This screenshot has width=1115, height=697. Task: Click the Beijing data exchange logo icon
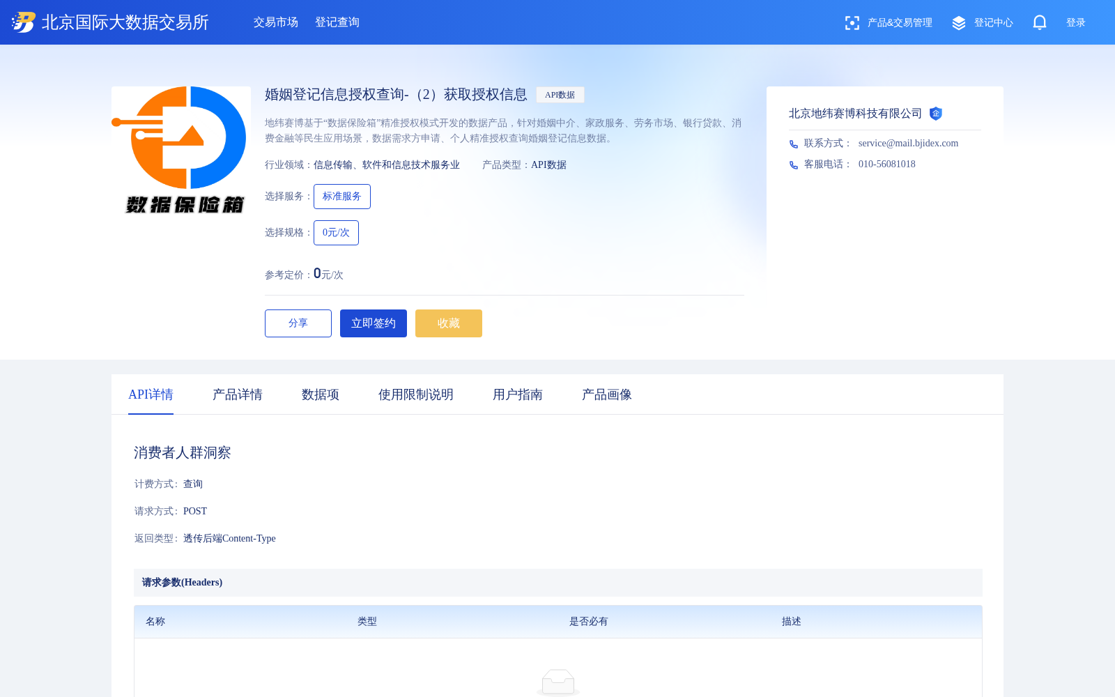24,22
